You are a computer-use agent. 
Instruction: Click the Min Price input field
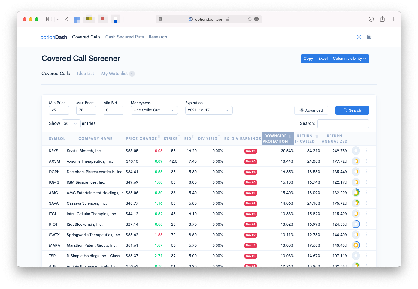[x=59, y=110]
